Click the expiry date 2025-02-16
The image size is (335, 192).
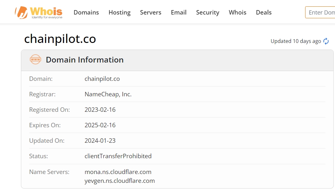tap(100, 125)
